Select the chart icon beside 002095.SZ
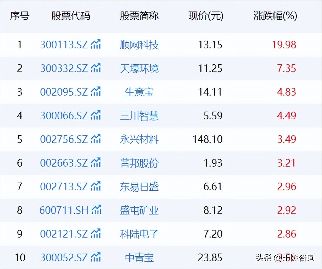322x269 pixels. [x=96, y=92]
